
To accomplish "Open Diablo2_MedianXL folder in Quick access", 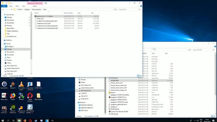I will [12, 31].
